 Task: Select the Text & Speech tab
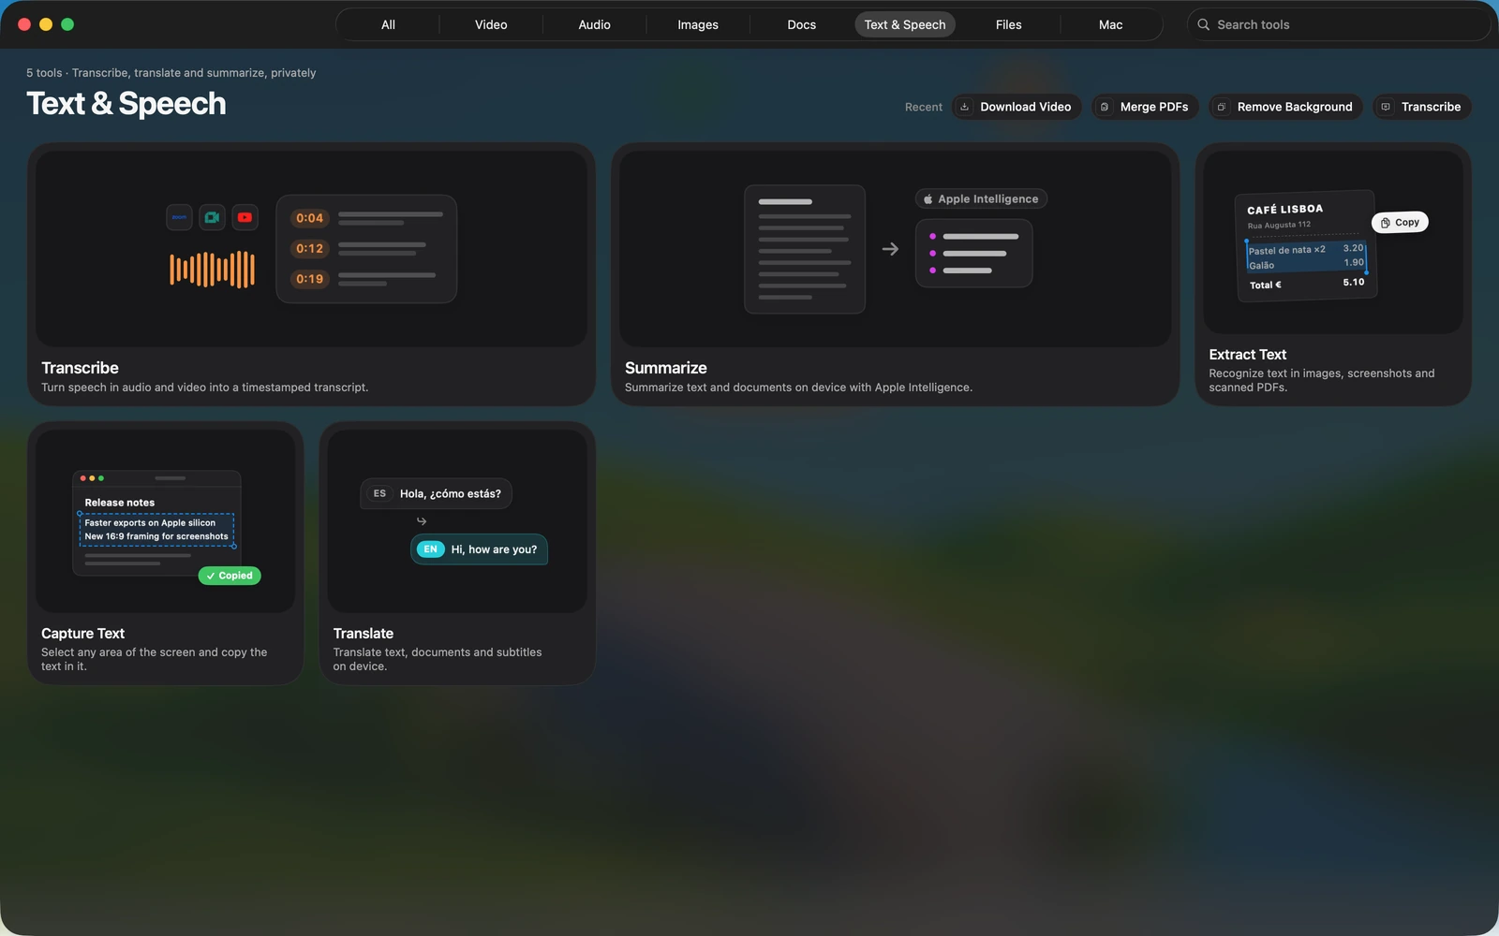point(905,24)
